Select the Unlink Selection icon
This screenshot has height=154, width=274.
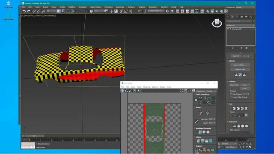39,12
